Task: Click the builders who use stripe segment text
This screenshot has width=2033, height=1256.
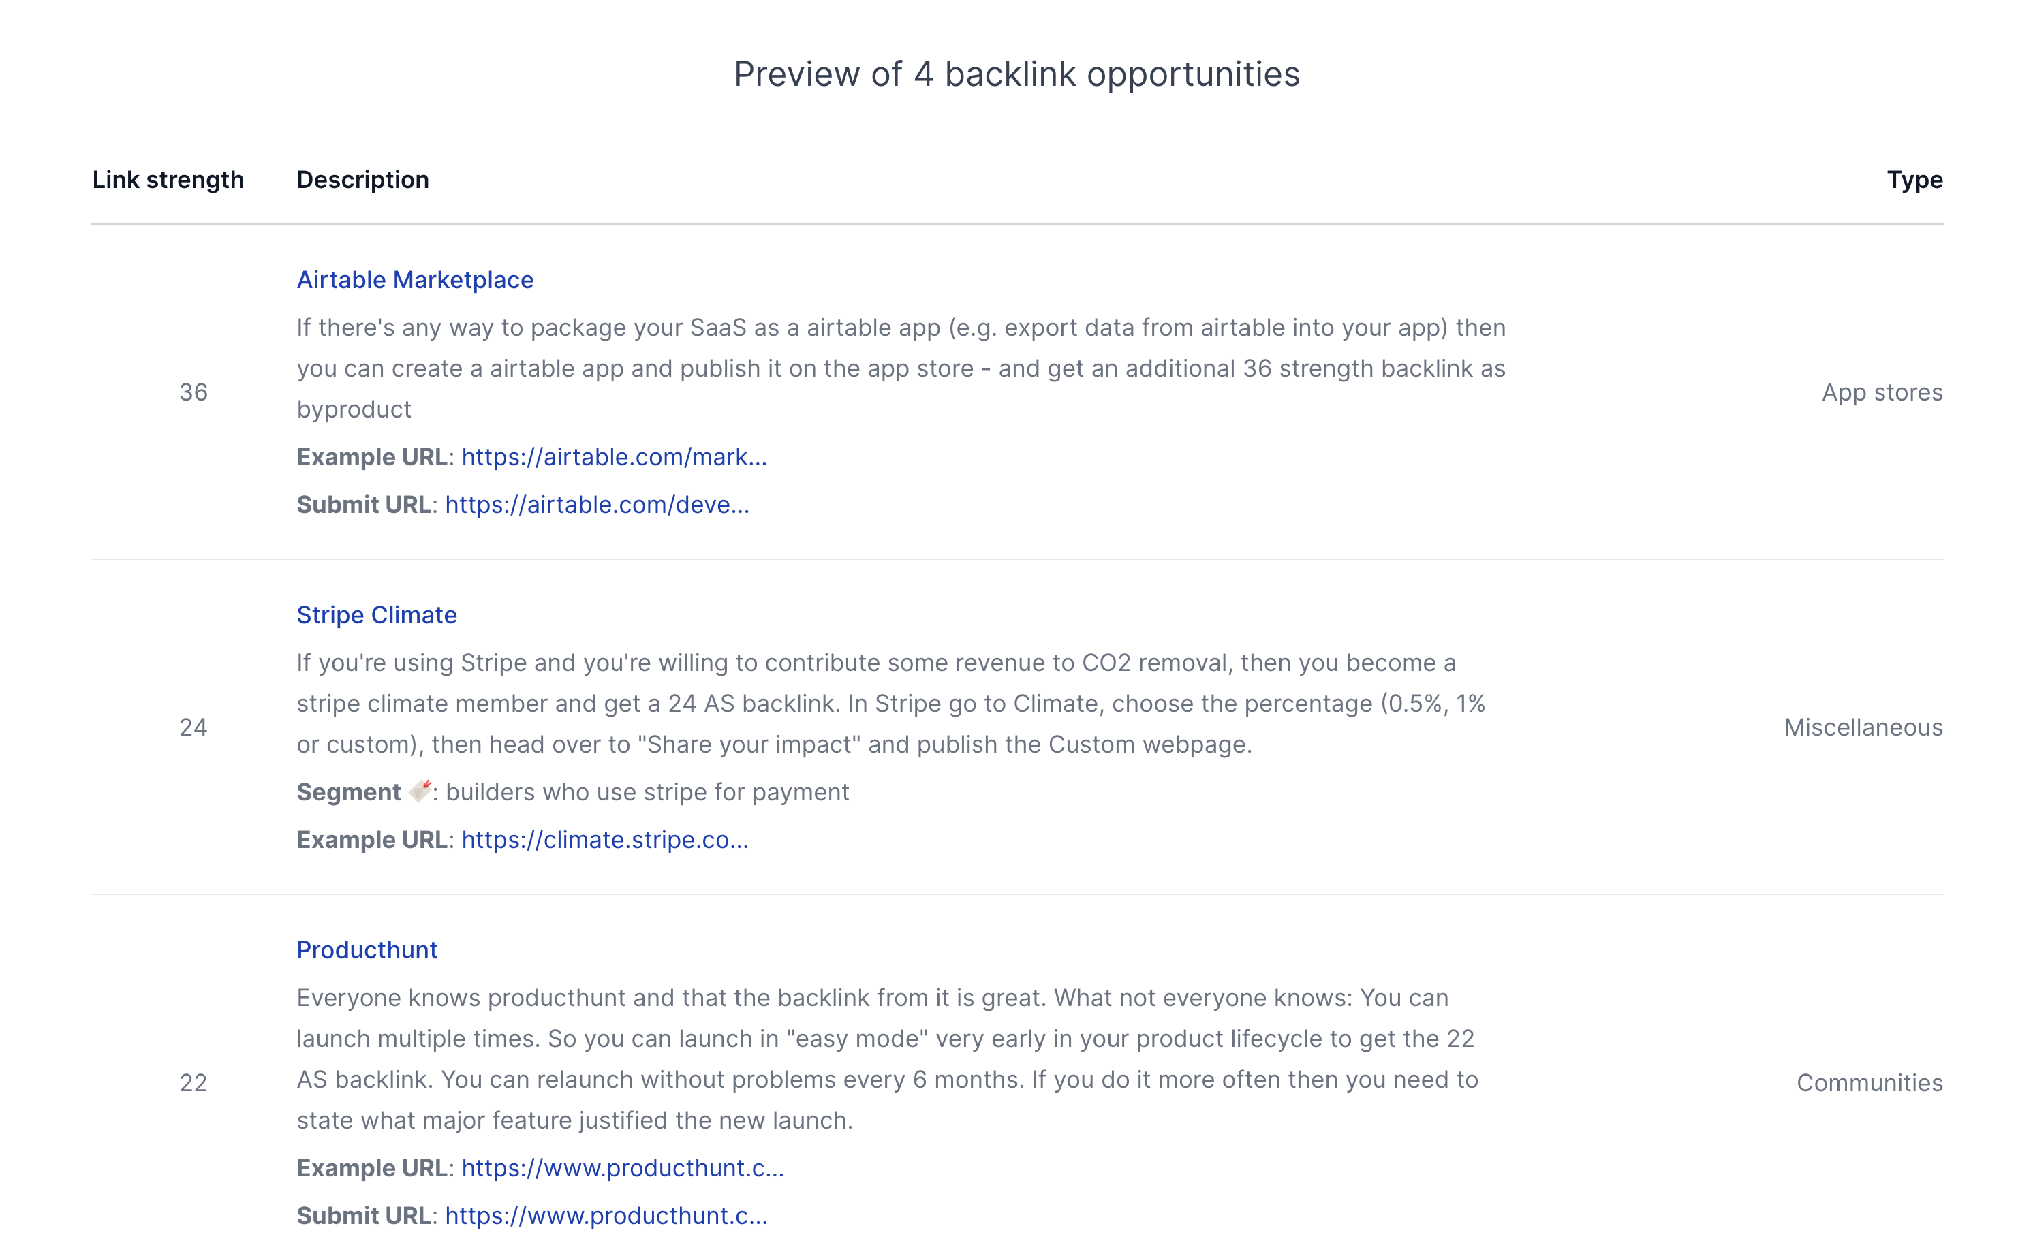Action: tap(647, 791)
